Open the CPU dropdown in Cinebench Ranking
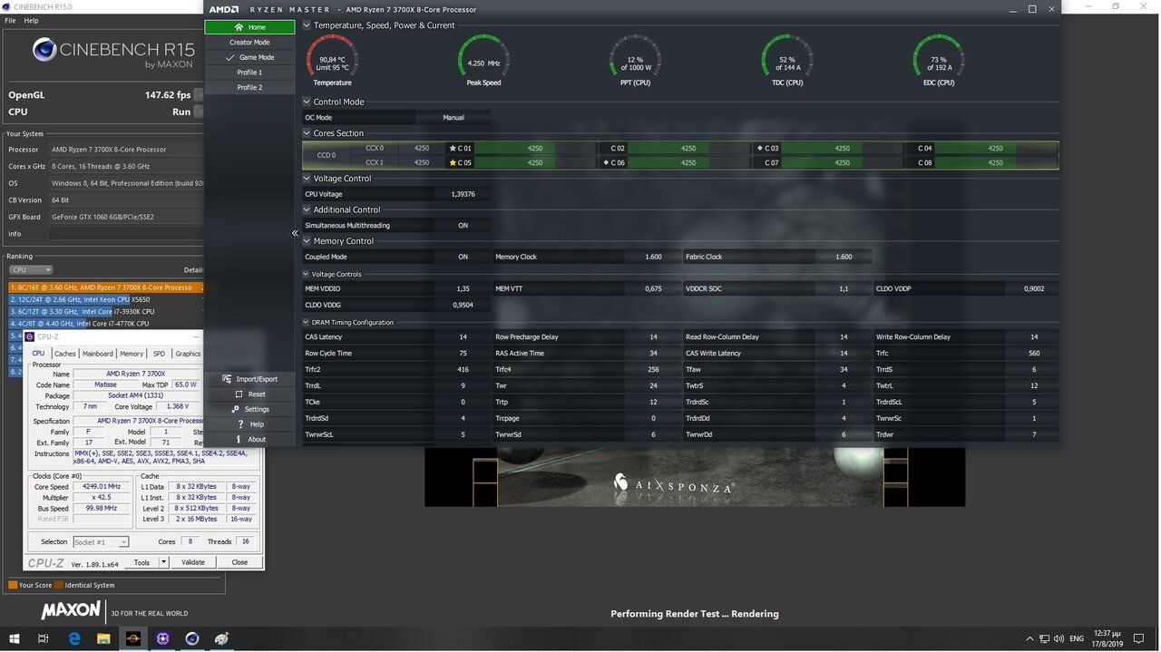The height and width of the screenshot is (652, 1161). click(x=31, y=269)
